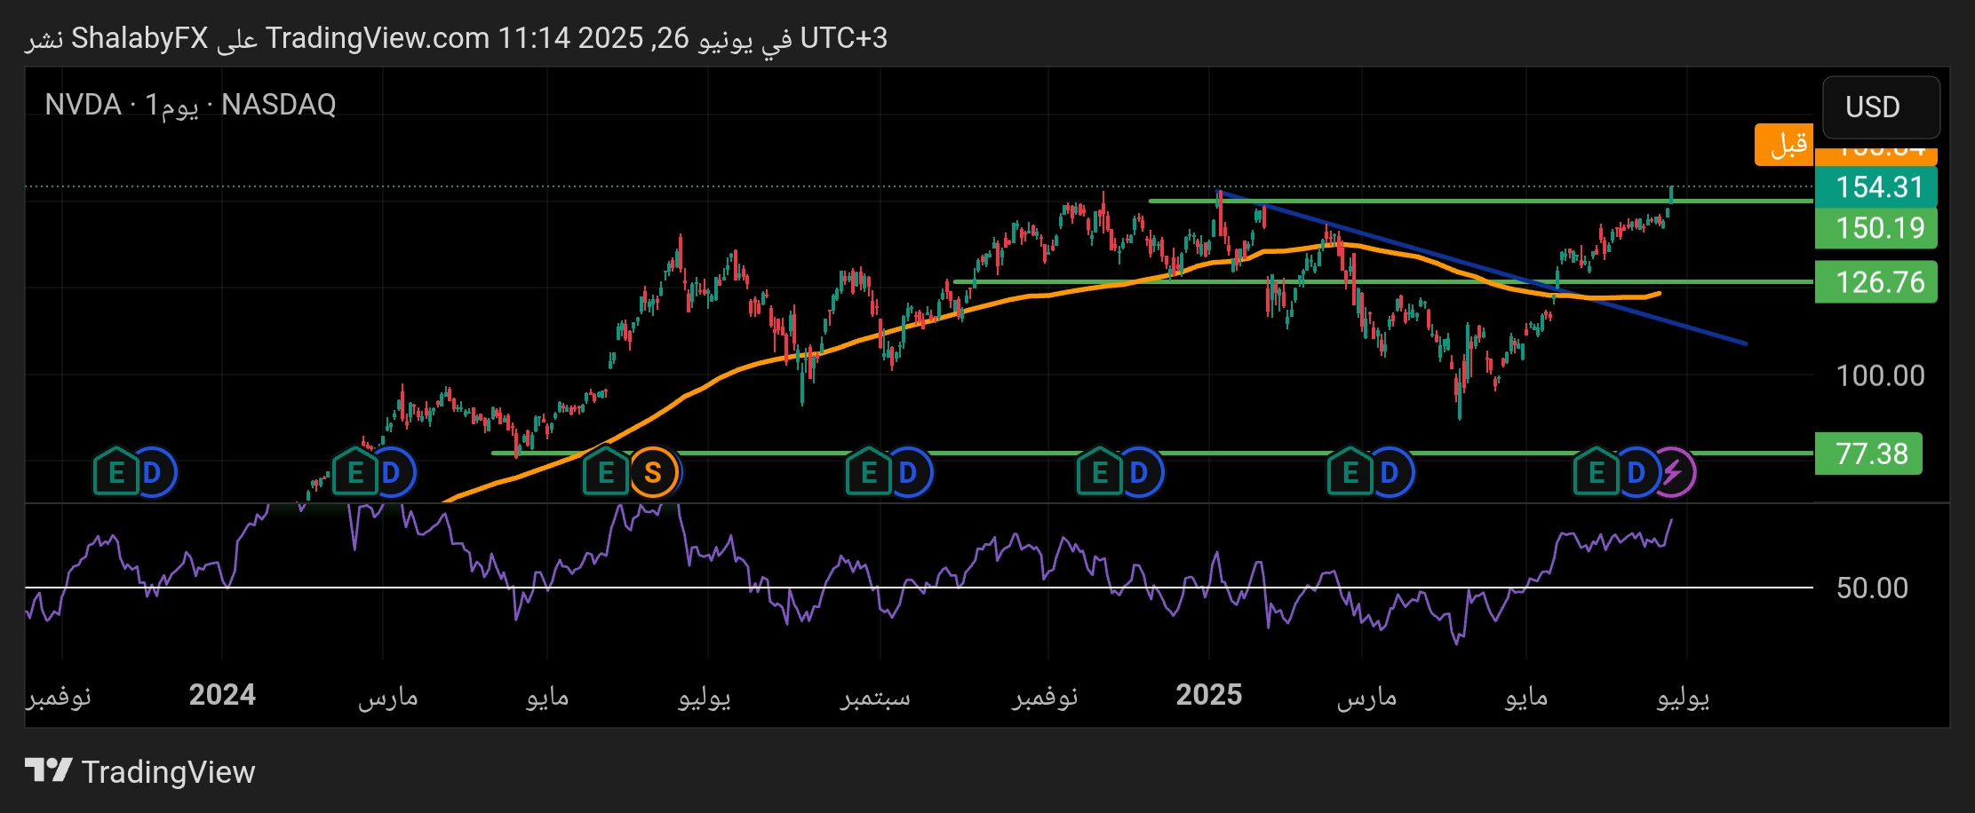Click dividend D marker near مارس 2024
Image resolution: width=1975 pixels, height=813 pixels.
(393, 472)
